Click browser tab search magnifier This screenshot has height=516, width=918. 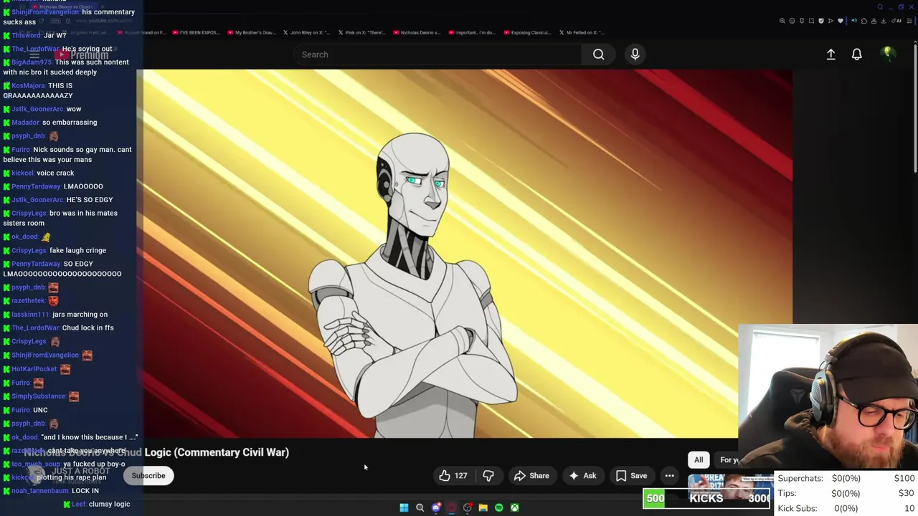pyautogui.click(x=881, y=7)
